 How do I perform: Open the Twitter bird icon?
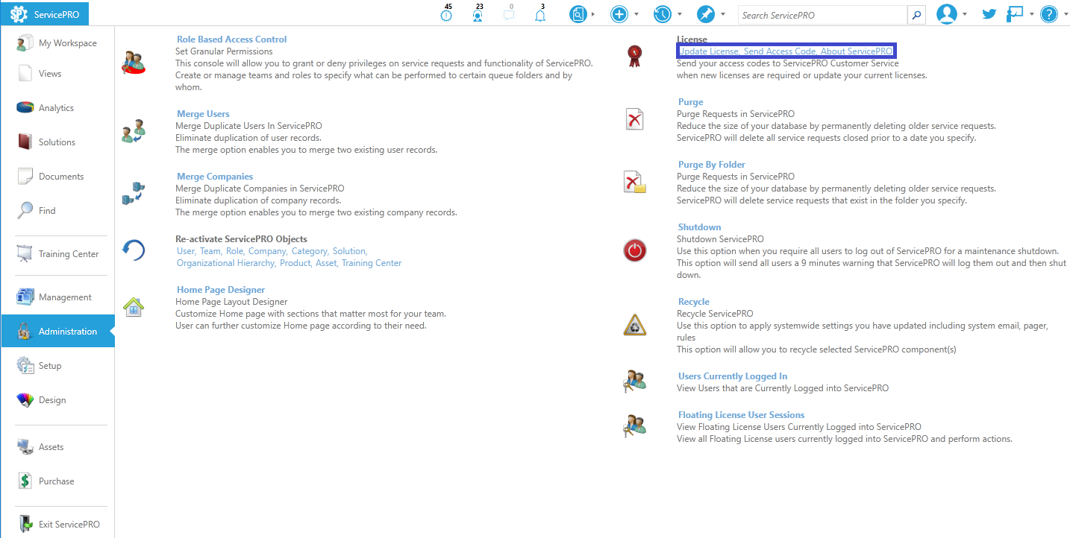(989, 13)
